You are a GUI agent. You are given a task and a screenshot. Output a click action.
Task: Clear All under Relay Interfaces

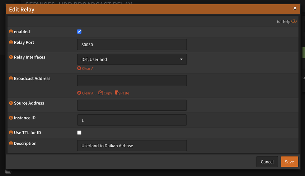[x=86, y=68]
